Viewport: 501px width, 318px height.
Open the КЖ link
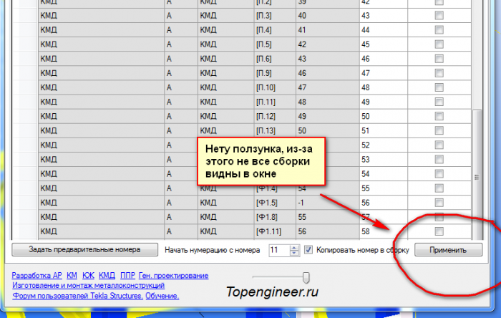tap(88, 275)
